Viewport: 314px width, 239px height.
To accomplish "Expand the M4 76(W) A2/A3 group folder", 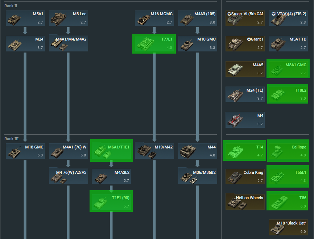I will [x=69, y=176].
